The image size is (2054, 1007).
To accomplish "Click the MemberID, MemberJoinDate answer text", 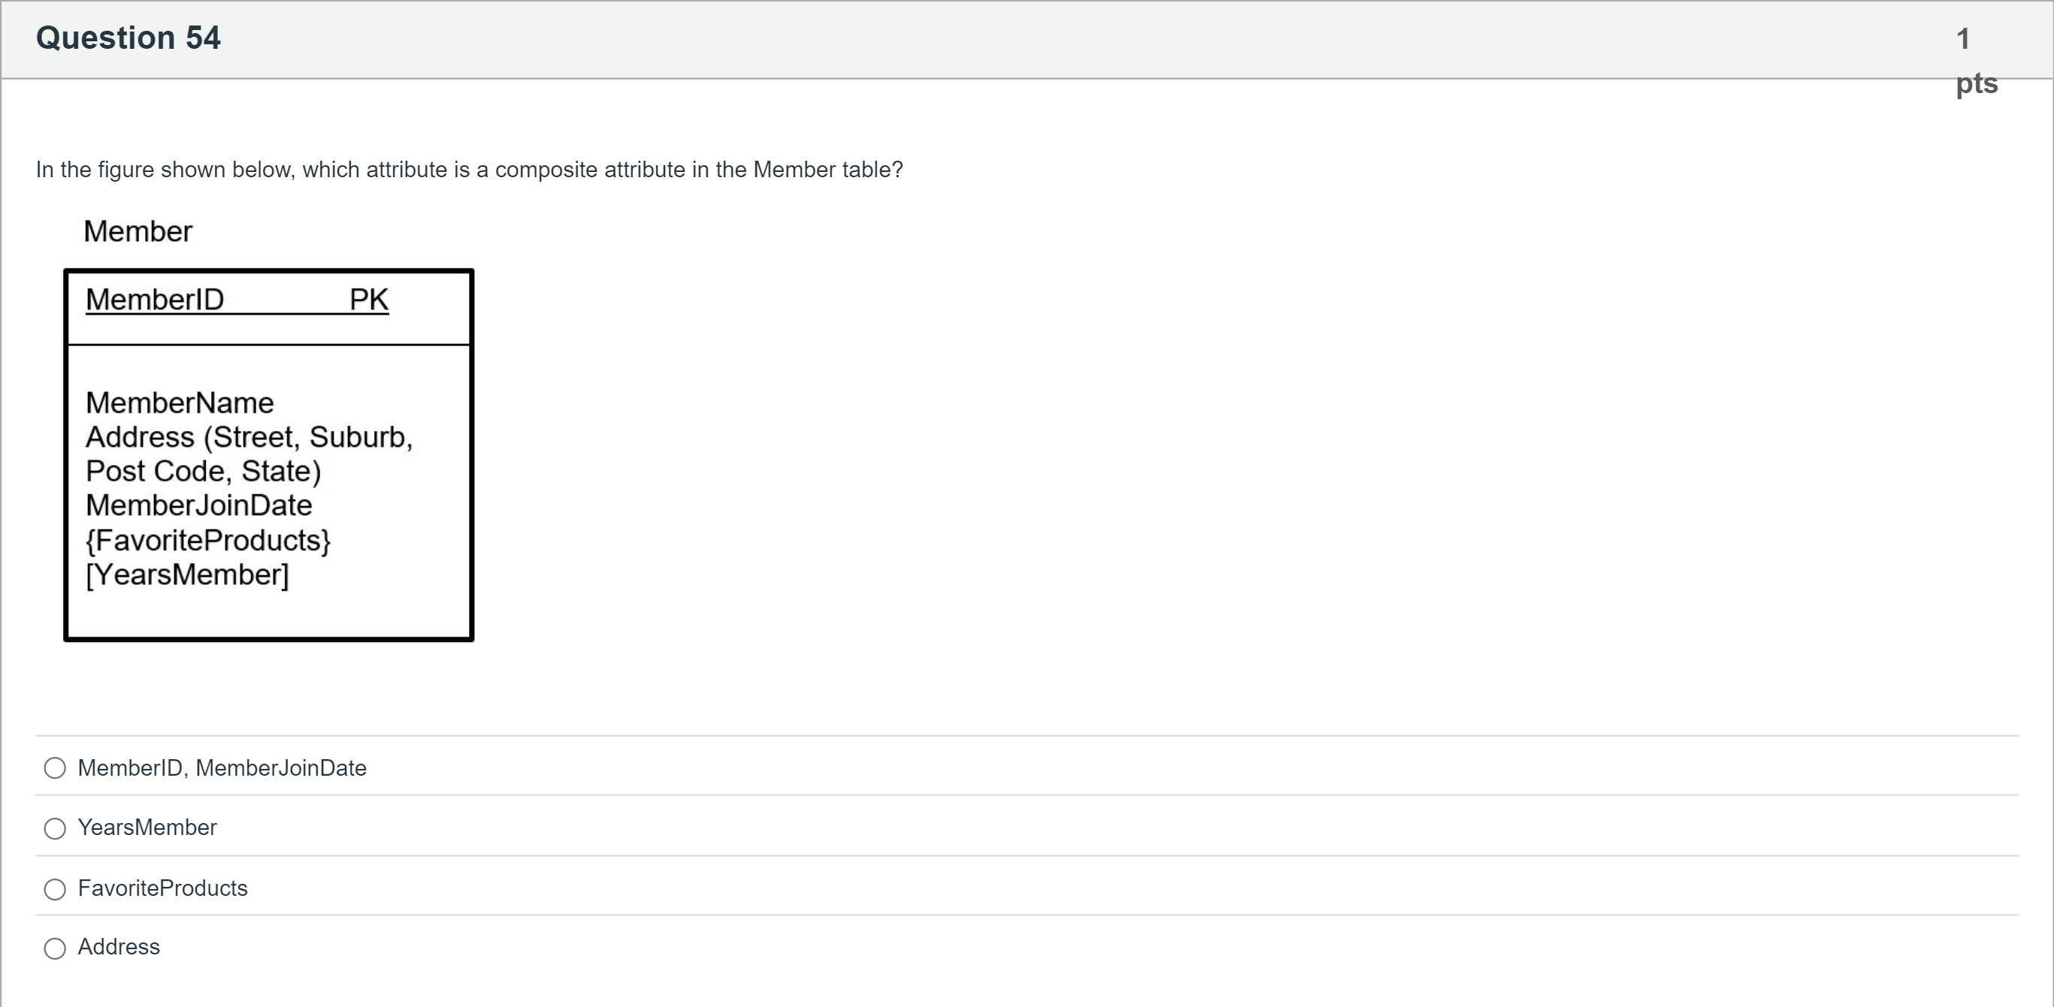I will (x=222, y=768).
